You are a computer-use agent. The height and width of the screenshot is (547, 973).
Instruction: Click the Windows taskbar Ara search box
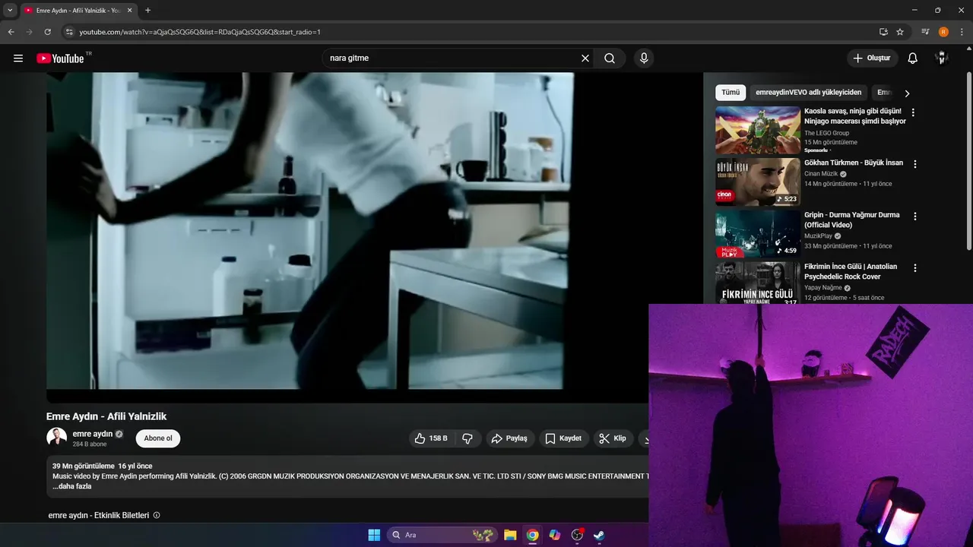pos(441,535)
